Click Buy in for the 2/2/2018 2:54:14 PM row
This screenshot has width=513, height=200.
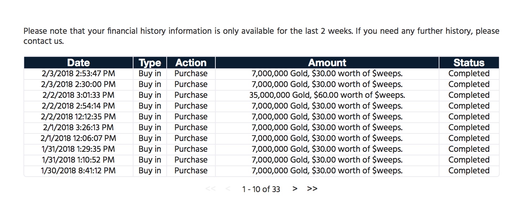click(150, 106)
